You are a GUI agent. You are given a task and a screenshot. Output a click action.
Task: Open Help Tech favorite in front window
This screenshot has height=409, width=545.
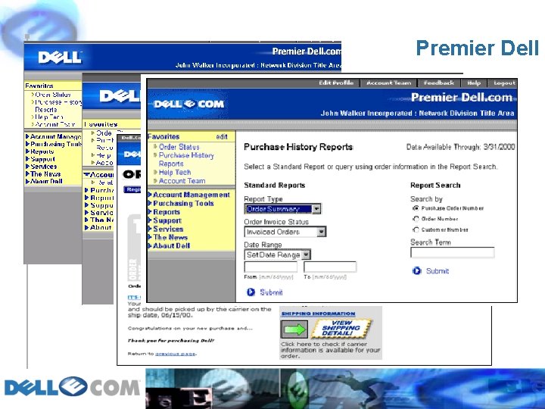pos(175,173)
